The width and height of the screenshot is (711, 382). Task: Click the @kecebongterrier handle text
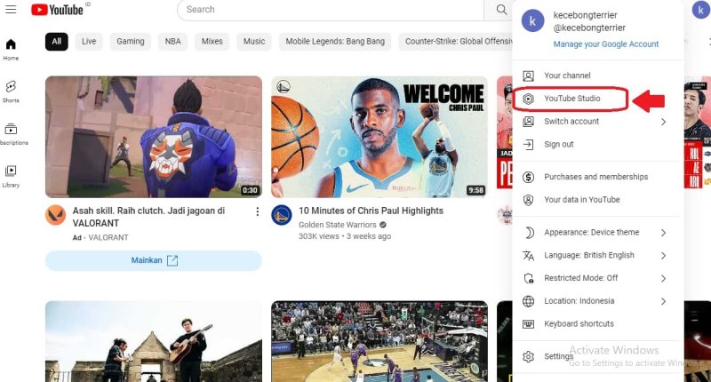click(589, 28)
